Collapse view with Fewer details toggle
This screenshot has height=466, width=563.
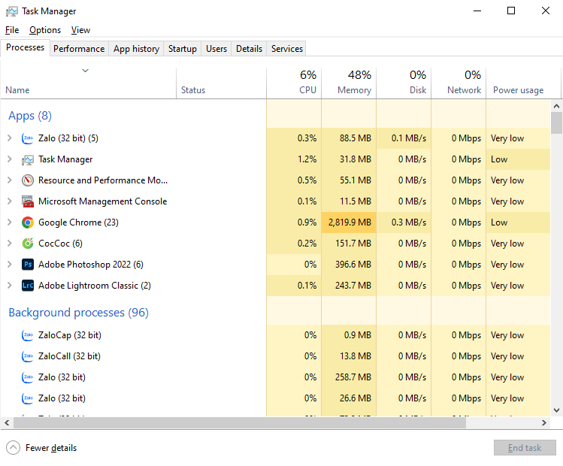[x=13, y=448]
